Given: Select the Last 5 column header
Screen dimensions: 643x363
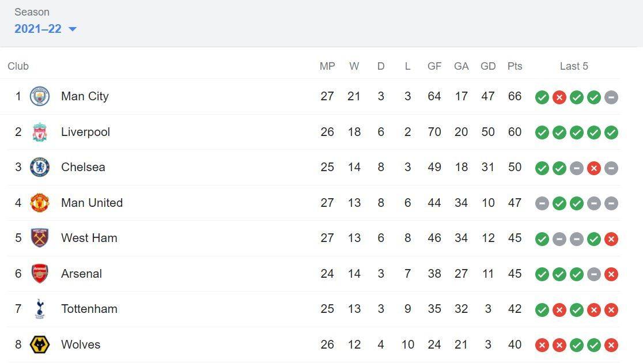Looking at the screenshot, I should [574, 66].
